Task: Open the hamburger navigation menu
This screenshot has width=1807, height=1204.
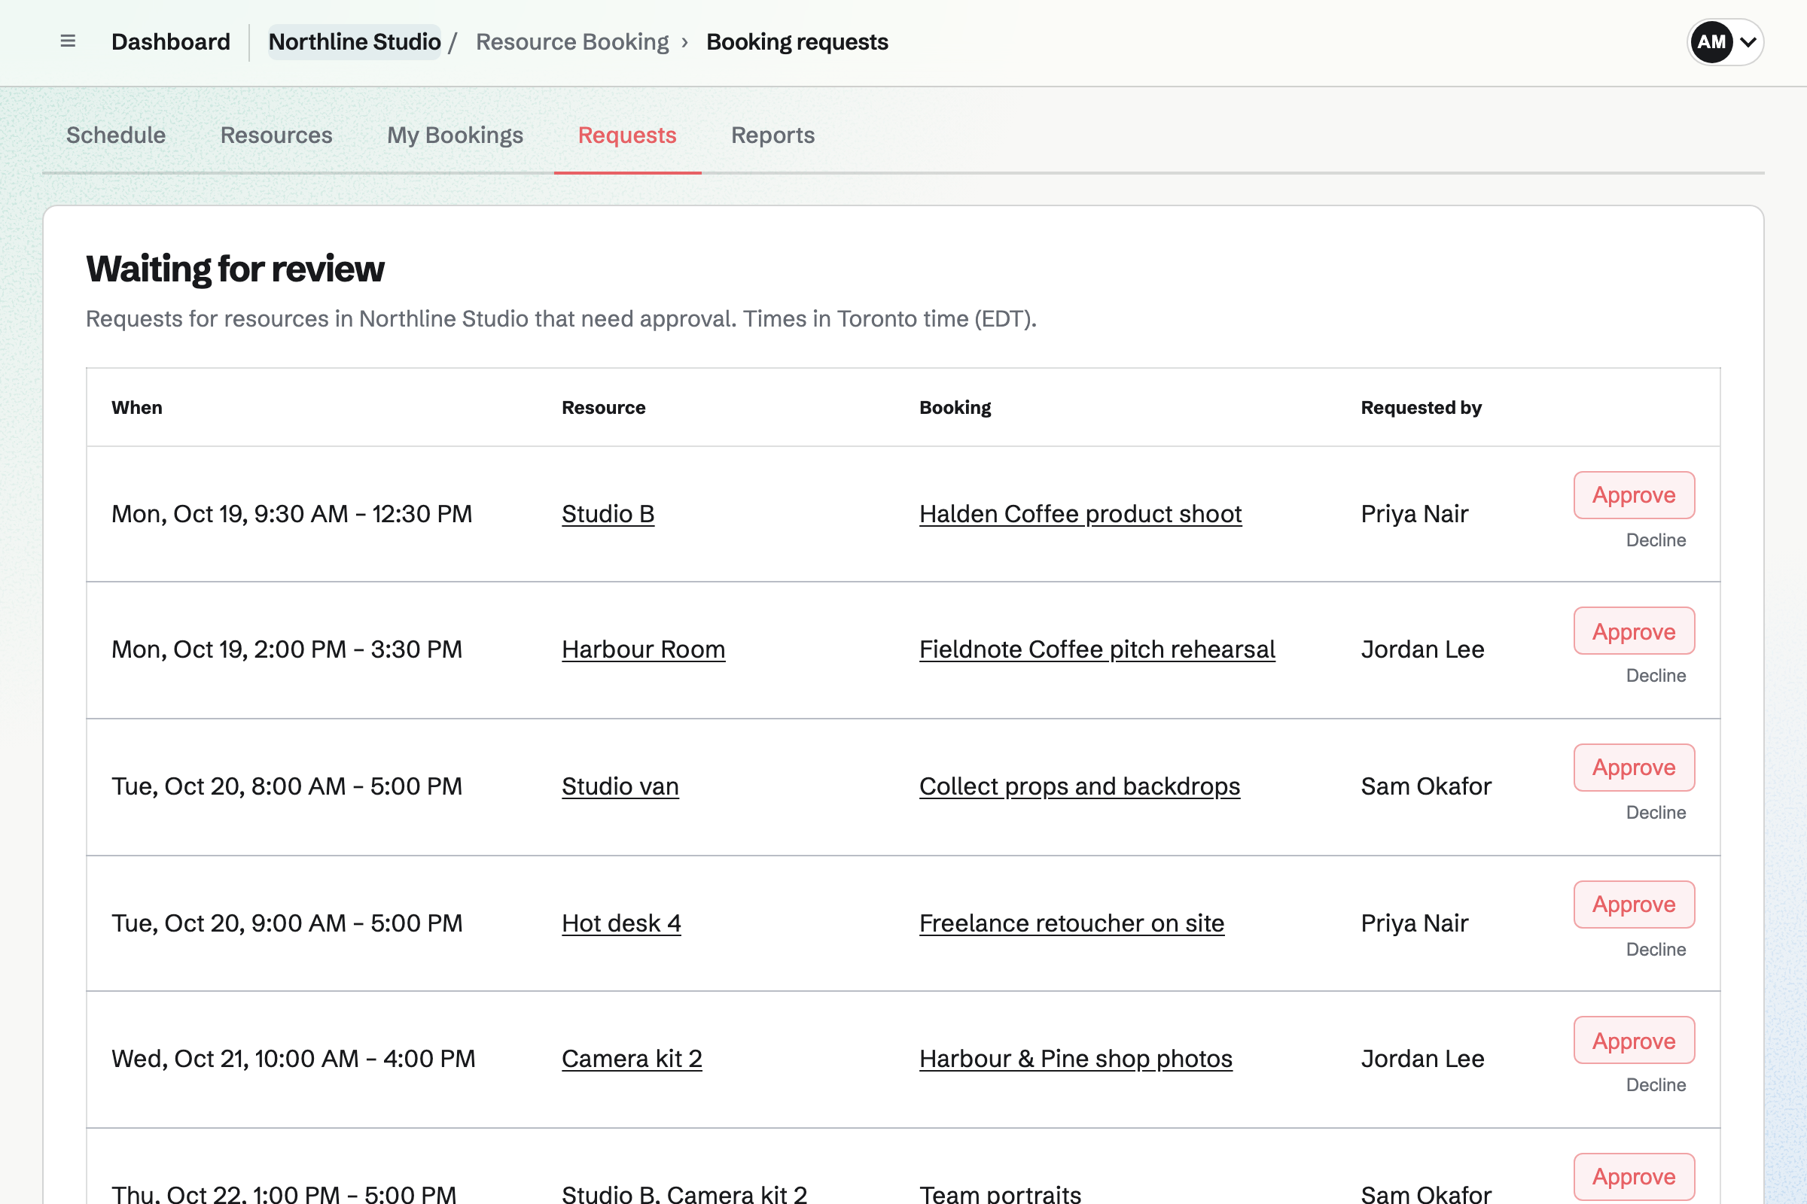Action: coord(68,41)
